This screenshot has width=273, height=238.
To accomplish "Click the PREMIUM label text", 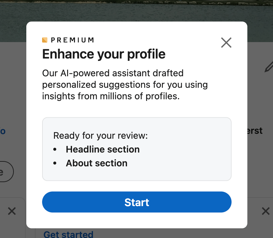I will [x=72, y=40].
